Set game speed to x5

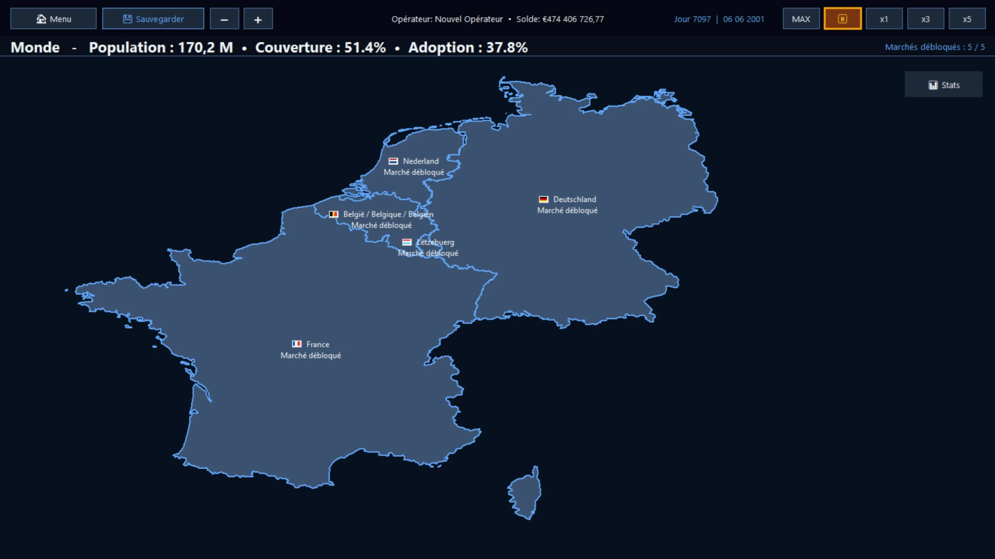point(967,19)
